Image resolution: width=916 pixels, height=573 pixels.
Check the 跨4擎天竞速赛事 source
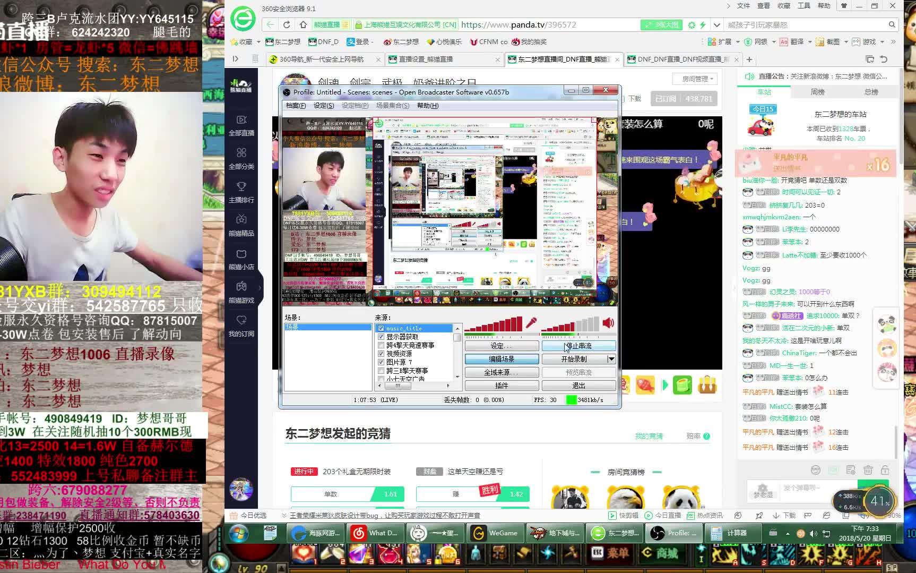[x=381, y=345]
